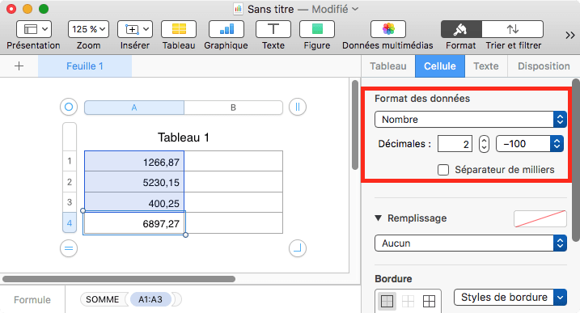
Task: Click the add row handle
Action: pyautogui.click(x=69, y=248)
